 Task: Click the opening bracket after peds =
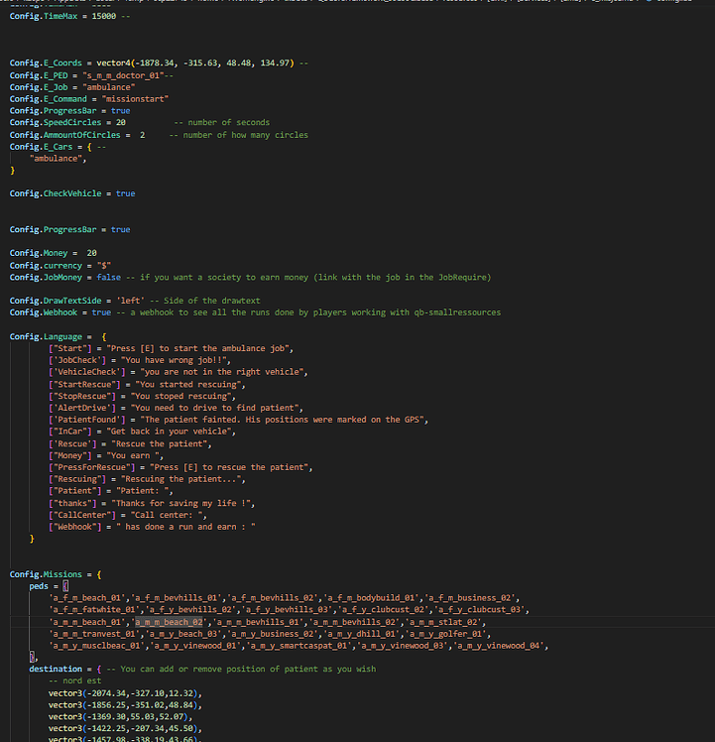pyautogui.click(x=65, y=585)
